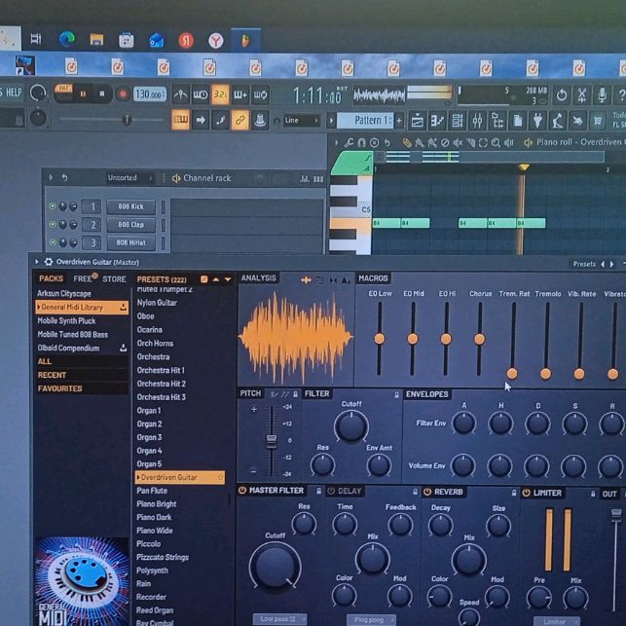
Task: Open File Explorer from the taskbar
Action: (96, 40)
